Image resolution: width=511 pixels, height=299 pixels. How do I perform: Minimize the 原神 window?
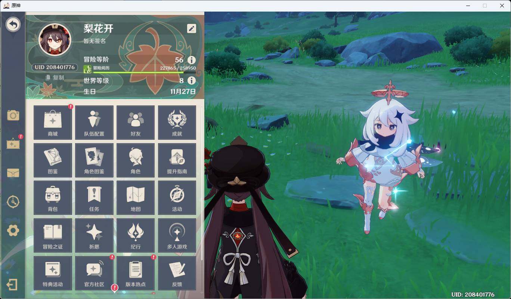point(468,6)
